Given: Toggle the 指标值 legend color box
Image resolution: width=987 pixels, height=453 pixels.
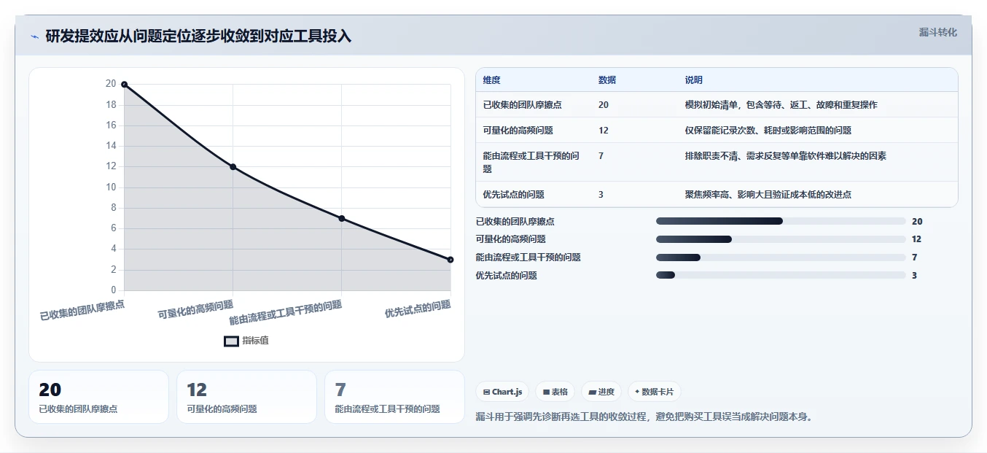Looking at the screenshot, I should click(x=231, y=341).
